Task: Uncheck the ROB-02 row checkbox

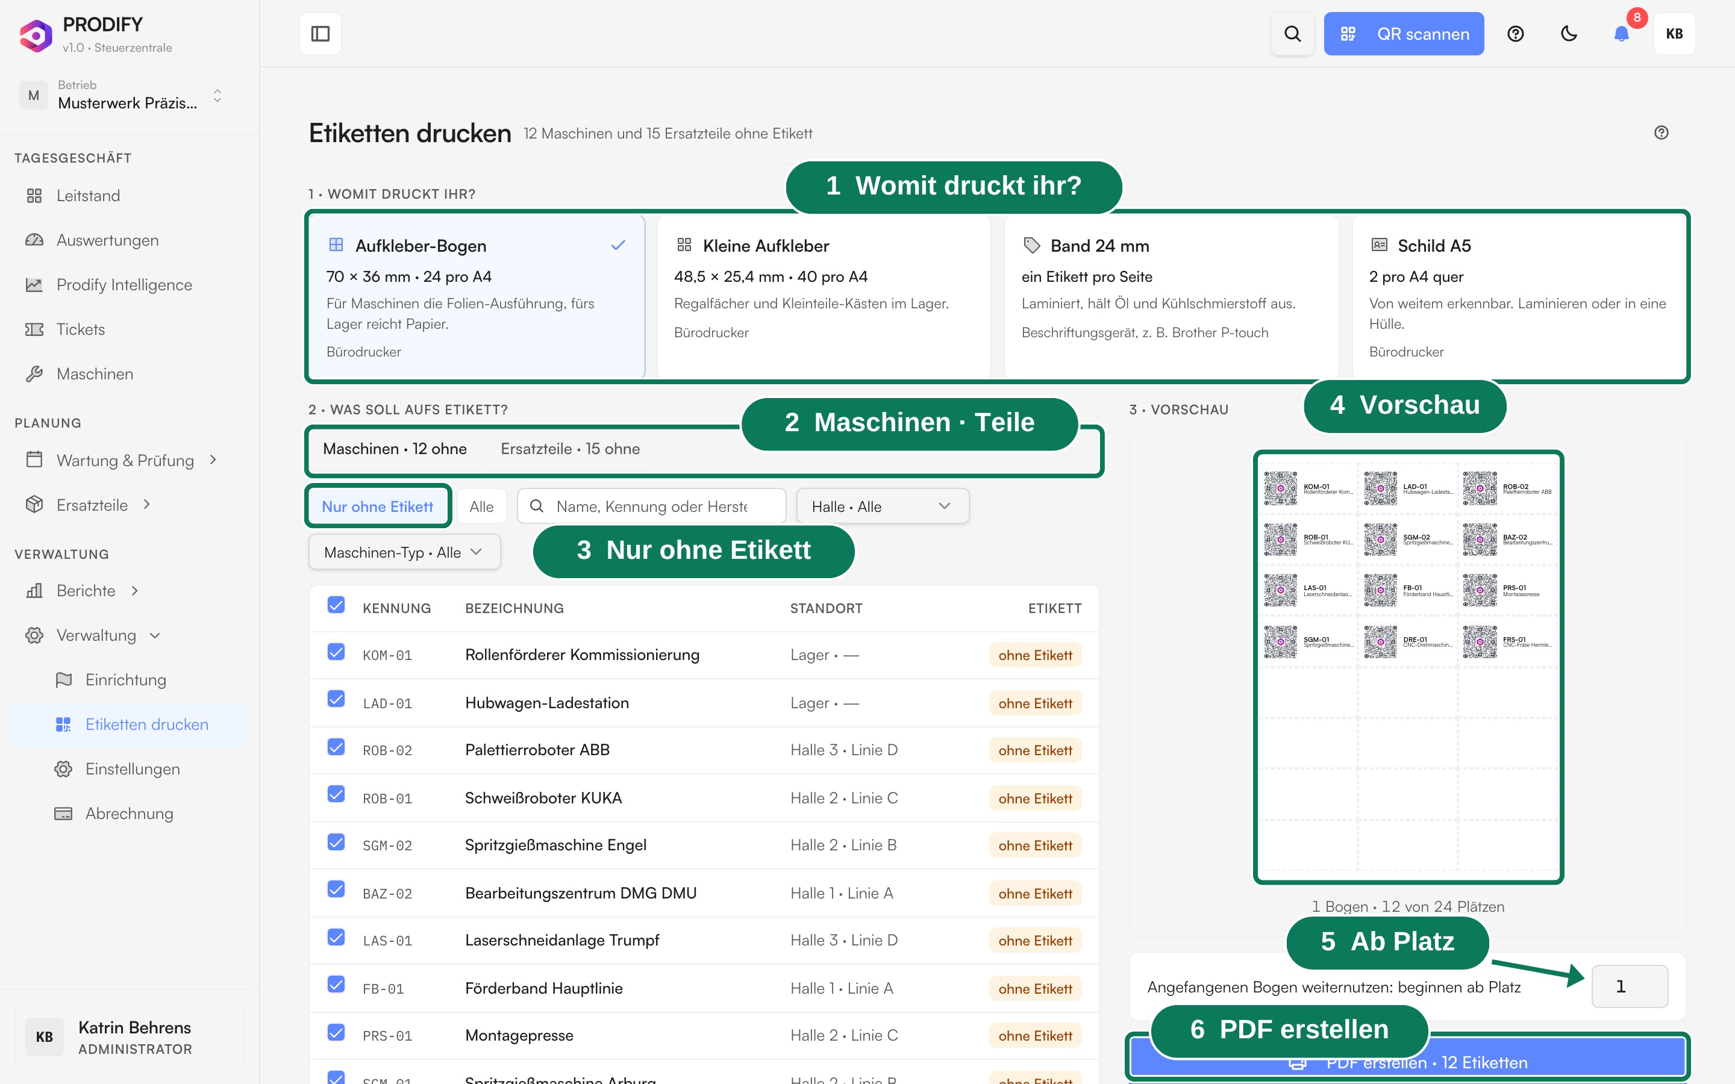Action: pos(336,747)
